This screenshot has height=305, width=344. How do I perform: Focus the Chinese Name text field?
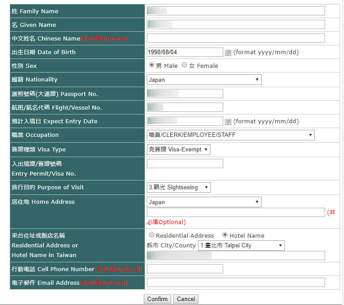[236, 38]
